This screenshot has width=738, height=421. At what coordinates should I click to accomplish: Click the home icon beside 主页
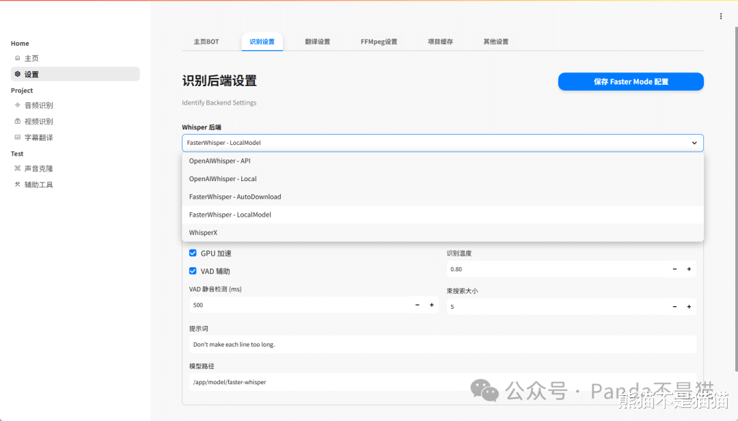pyautogui.click(x=18, y=58)
